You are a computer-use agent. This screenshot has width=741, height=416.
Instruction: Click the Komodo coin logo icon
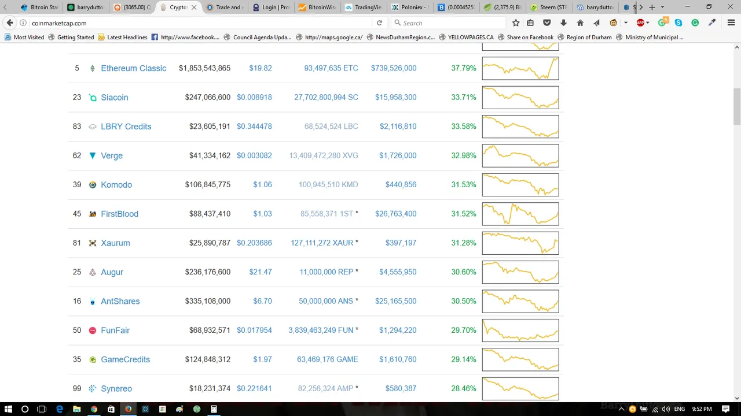coord(93,185)
